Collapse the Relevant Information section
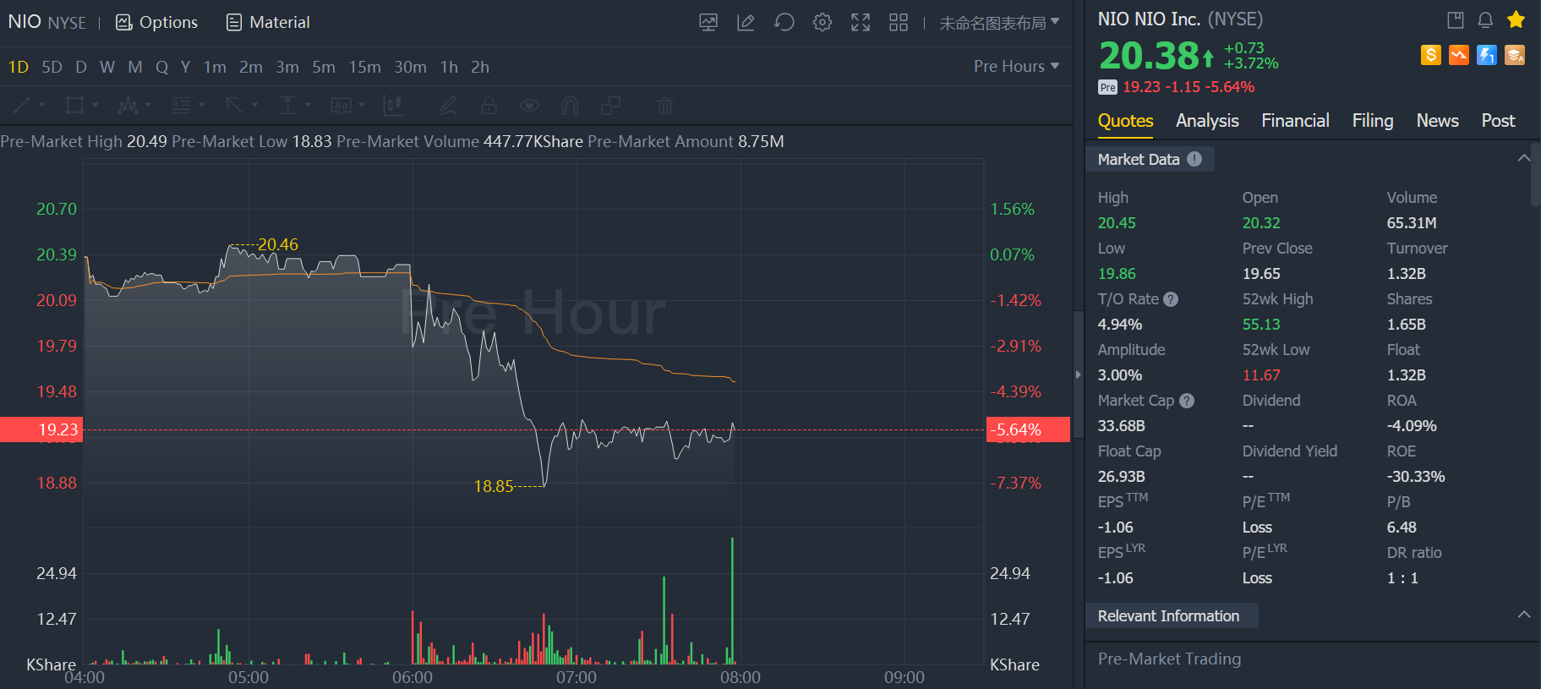This screenshot has height=689, width=1541. coord(1523,615)
